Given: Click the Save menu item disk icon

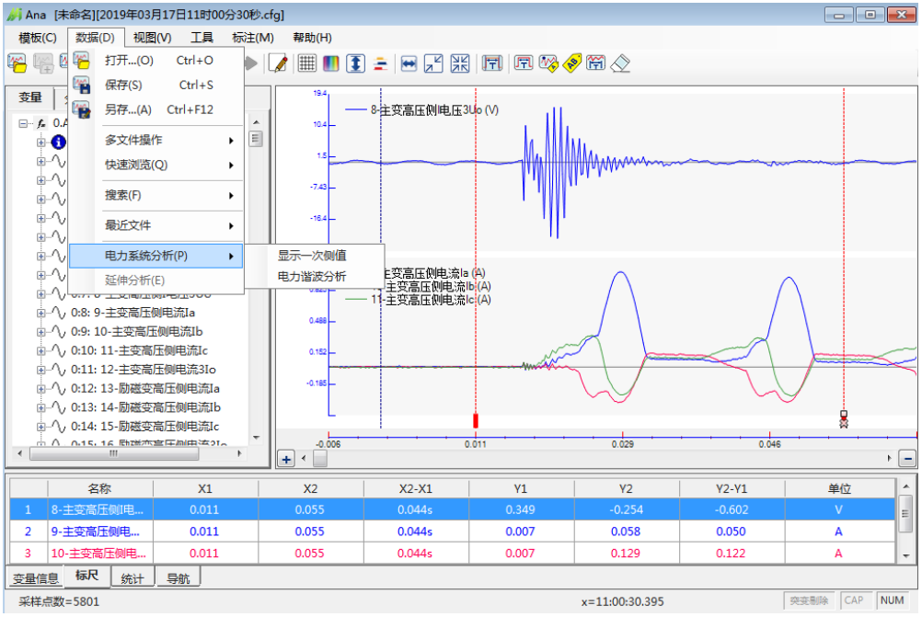Looking at the screenshot, I should click(x=81, y=85).
